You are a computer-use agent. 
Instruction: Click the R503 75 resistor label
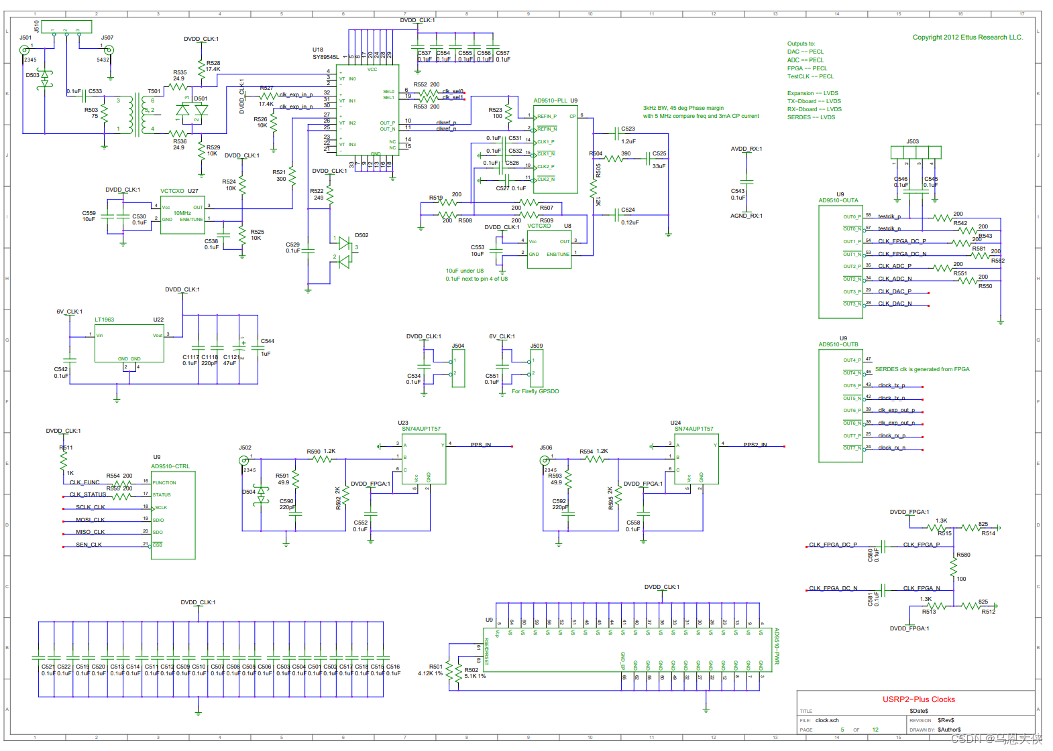tap(91, 113)
